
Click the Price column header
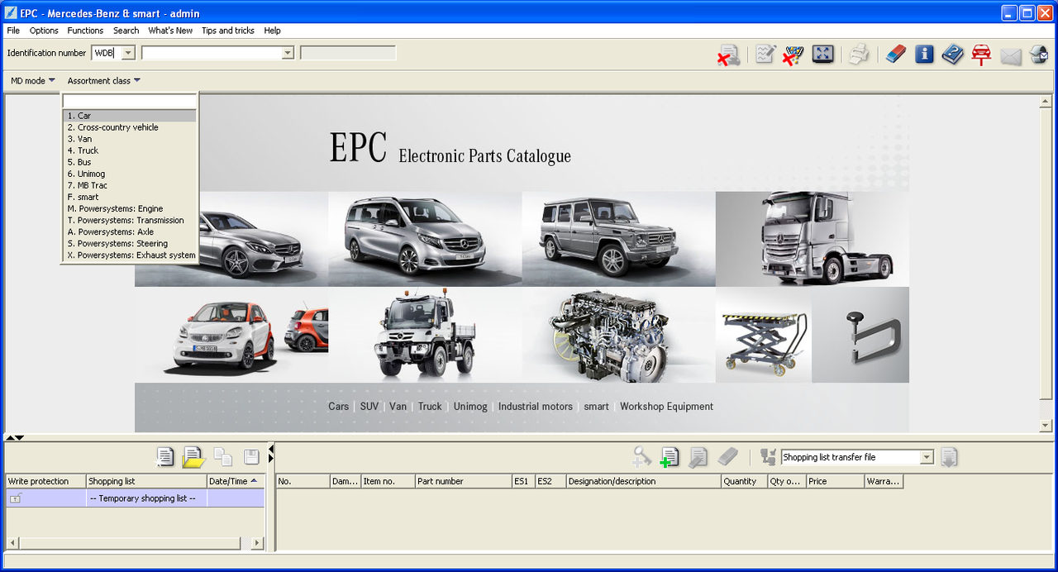pyautogui.click(x=835, y=481)
